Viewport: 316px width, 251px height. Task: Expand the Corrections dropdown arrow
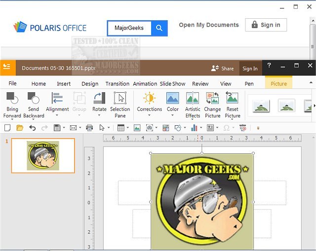149,115
